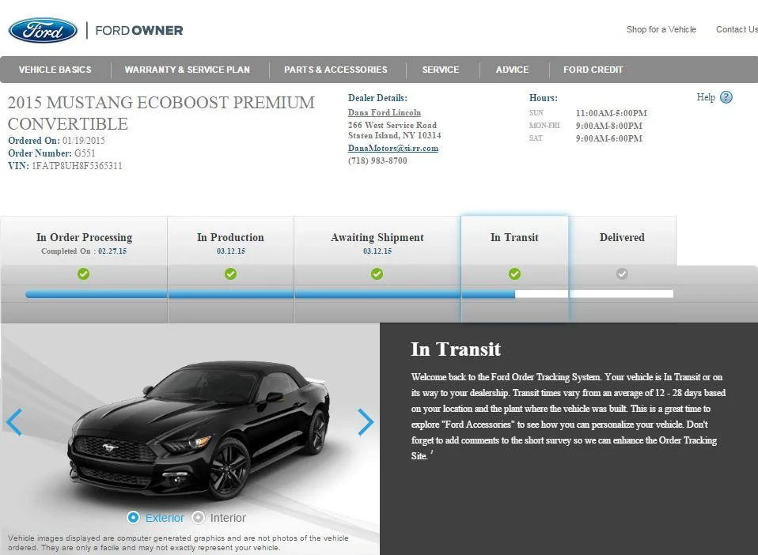Select the In Order Processing stage tab
Image resolution: width=758 pixels, height=555 pixels.
[84, 241]
